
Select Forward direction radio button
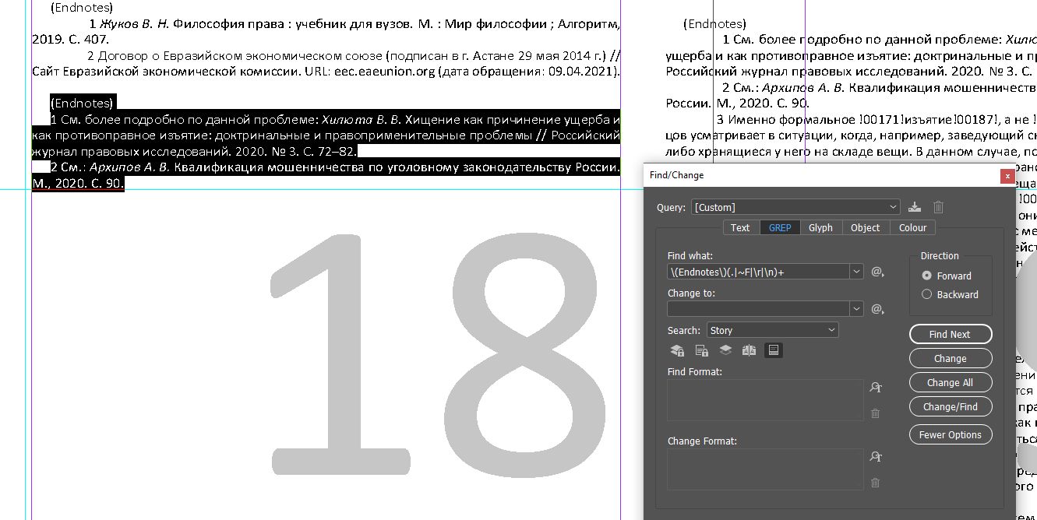926,276
